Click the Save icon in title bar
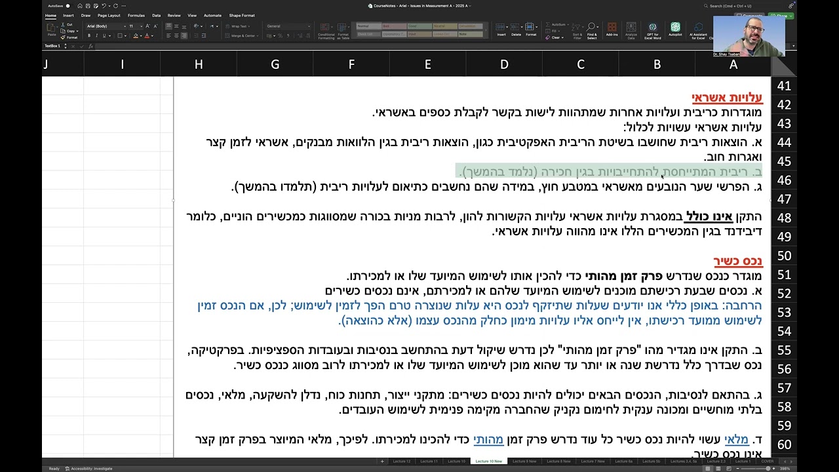 point(88,6)
